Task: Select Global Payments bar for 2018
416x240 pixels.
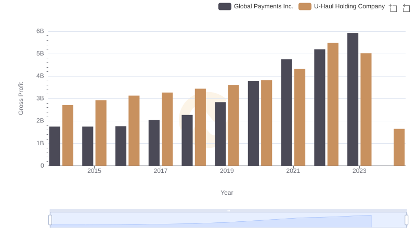Action: pos(187,141)
